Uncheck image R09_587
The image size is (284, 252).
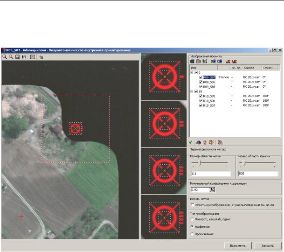point(201,77)
